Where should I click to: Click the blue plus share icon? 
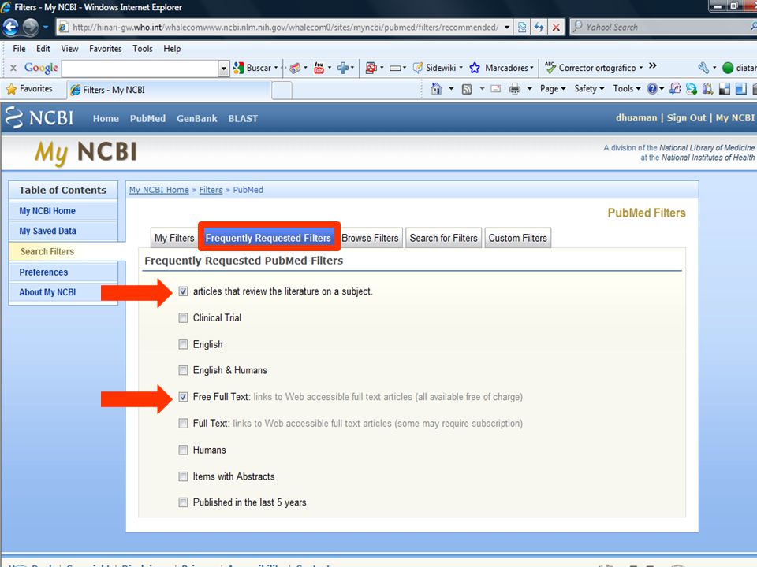[x=343, y=68]
